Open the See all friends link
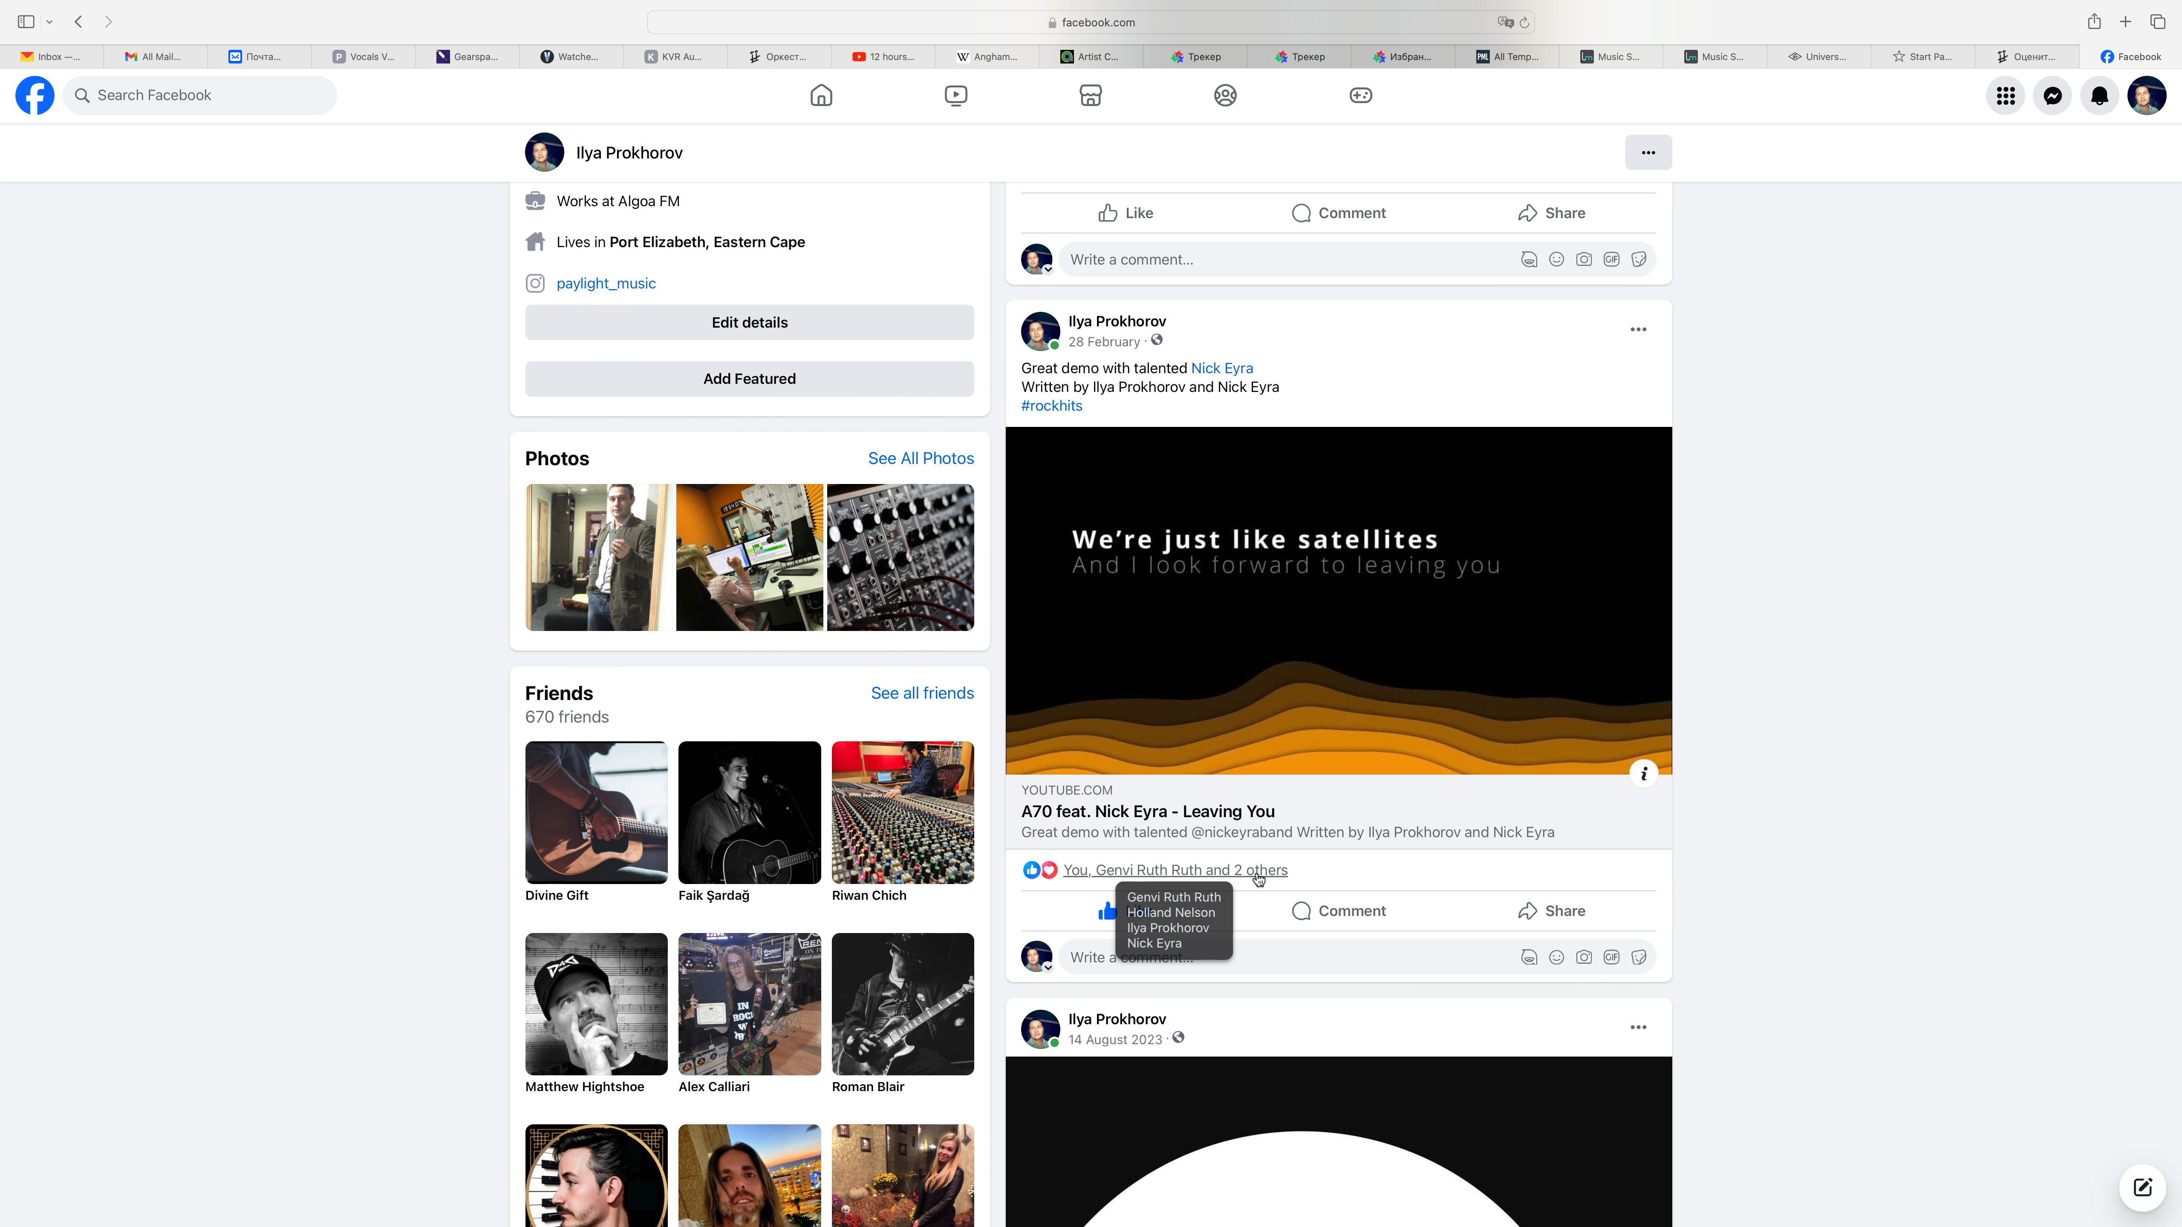This screenshot has height=1227, width=2182. (921, 693)
